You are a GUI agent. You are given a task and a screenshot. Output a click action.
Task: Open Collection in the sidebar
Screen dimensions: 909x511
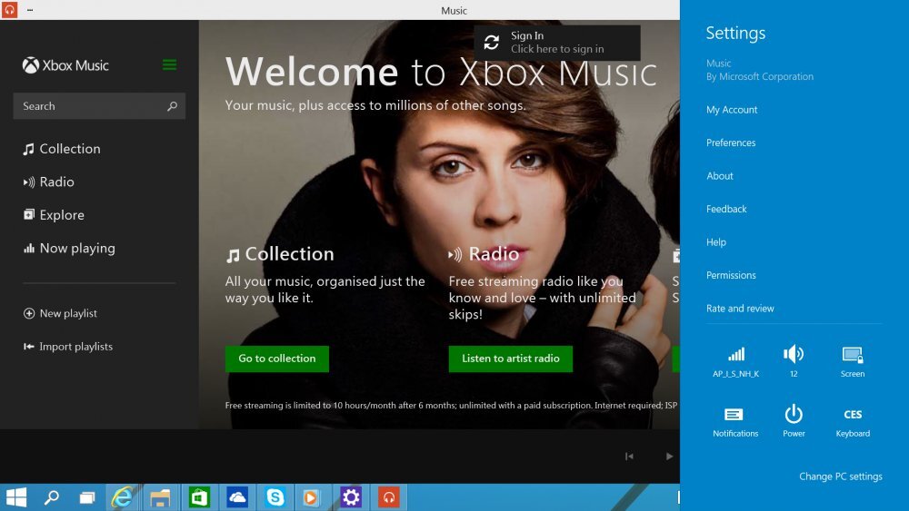(62, 149)
